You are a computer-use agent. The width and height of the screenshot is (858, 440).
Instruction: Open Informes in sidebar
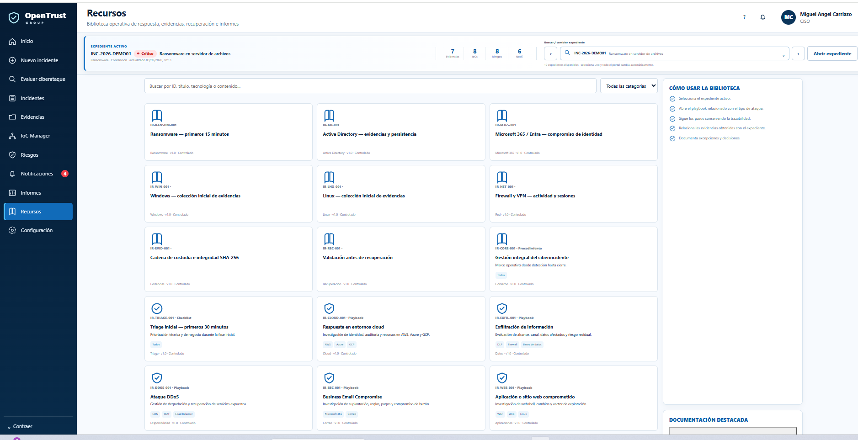[x=38, y=193]
